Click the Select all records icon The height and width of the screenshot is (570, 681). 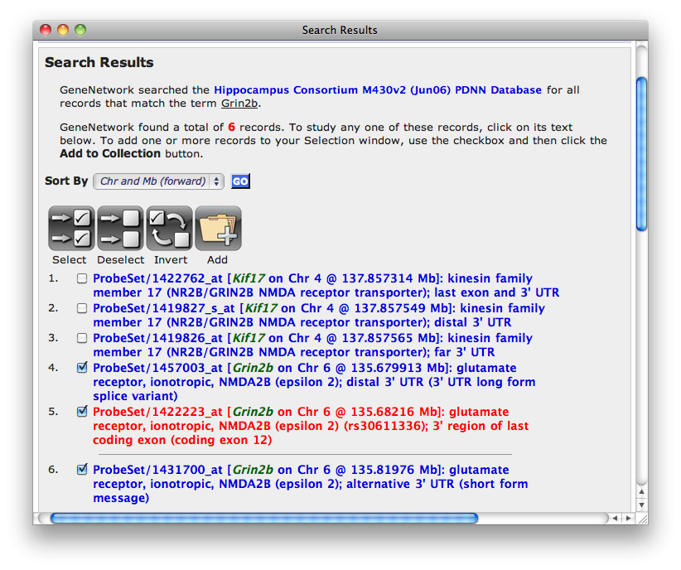[70, 229]
